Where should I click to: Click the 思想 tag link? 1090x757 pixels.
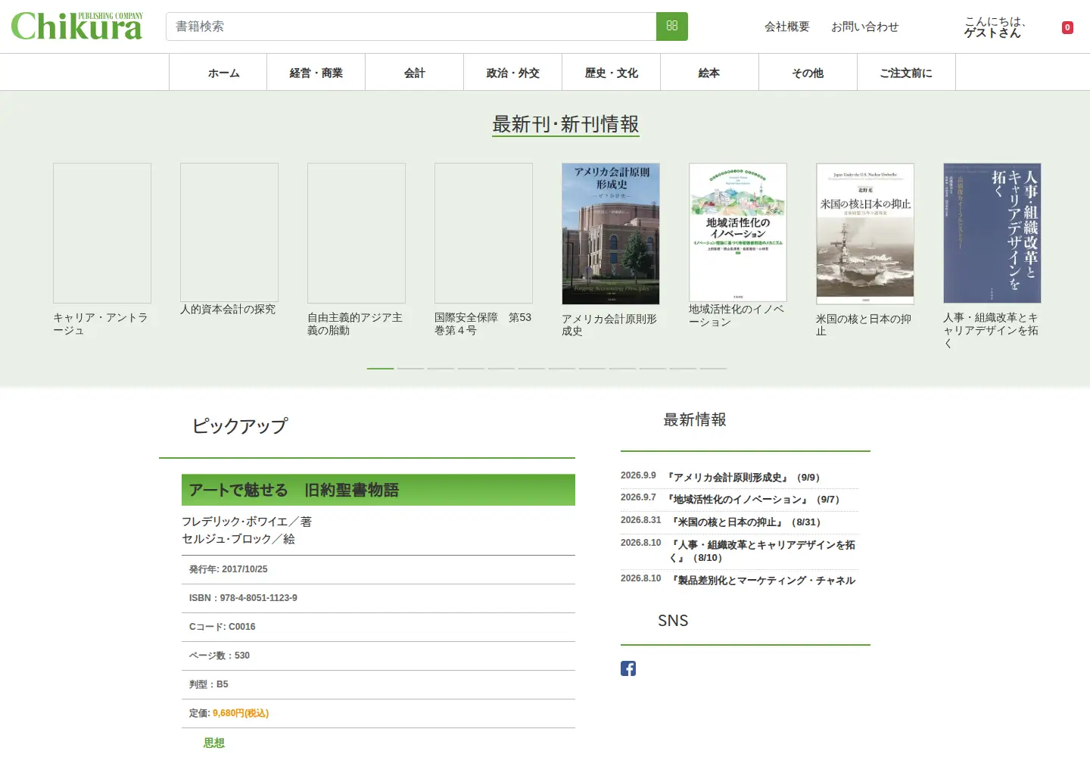(x=214, y=743)
